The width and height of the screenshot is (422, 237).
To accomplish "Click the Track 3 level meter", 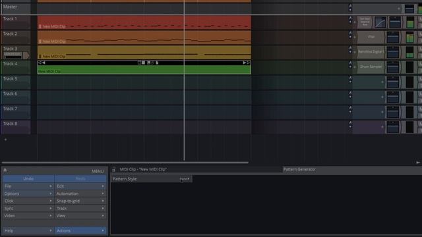I will [409, 52].
